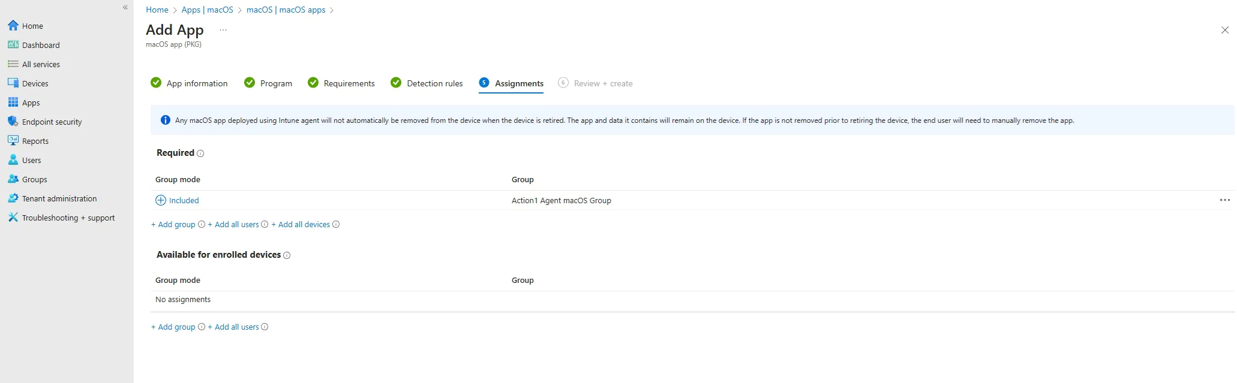Click info icon after Required Add group
Viewport: 1237px width, 383px height.
(x=202, y=224)
